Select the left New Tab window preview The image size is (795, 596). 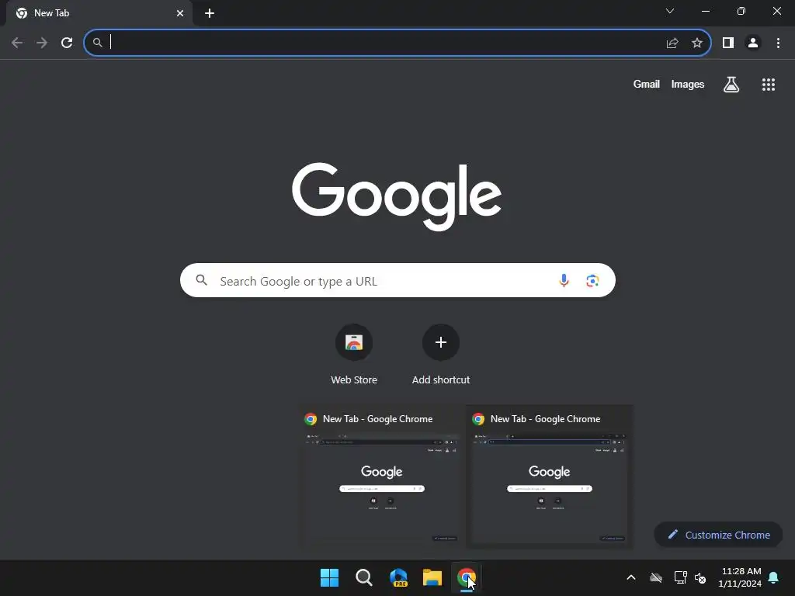[382, 476]
